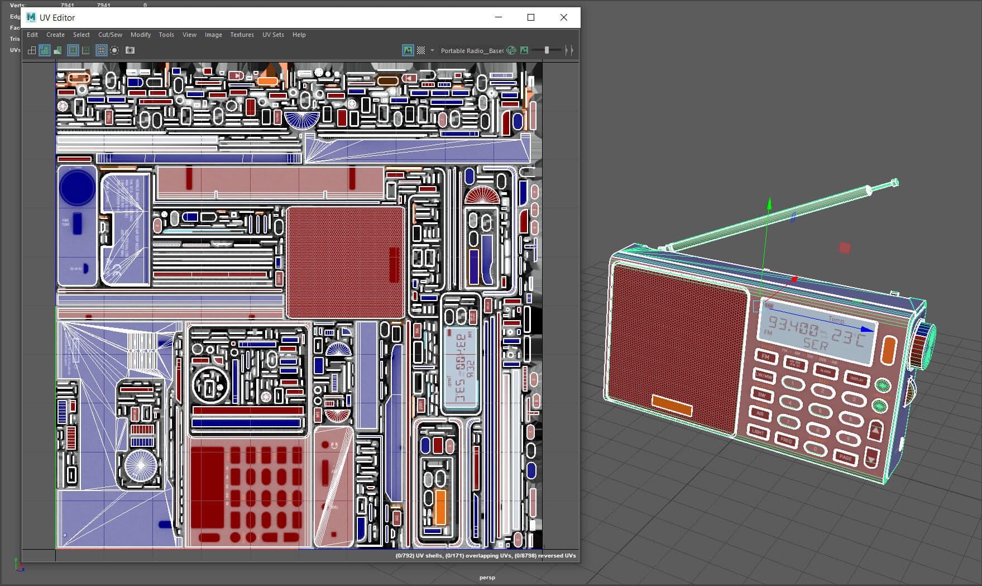Toggle the grid display icon

(x=101, y=50)
